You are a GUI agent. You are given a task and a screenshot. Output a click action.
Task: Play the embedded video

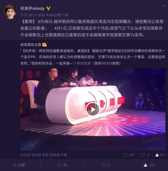tap(93, 109)
